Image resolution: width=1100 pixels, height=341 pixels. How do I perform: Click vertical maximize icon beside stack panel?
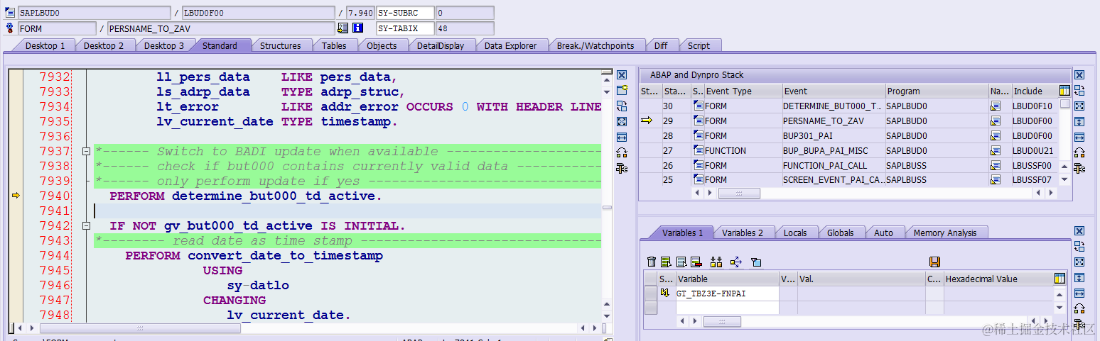click(x=1079, y=122)
